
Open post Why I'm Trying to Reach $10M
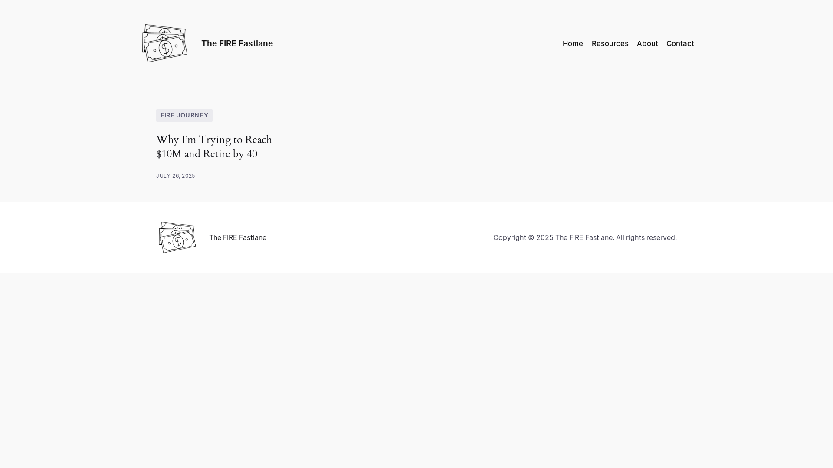pos(214,146)
